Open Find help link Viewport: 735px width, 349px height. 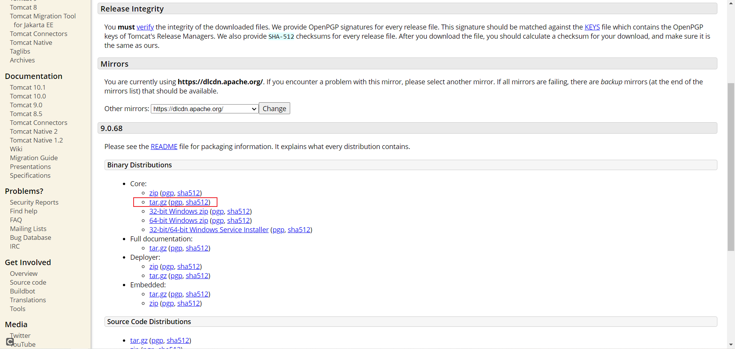pos(24,211)
